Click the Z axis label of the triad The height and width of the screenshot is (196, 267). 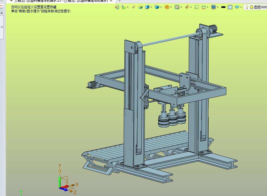click(x=75, y=193)
